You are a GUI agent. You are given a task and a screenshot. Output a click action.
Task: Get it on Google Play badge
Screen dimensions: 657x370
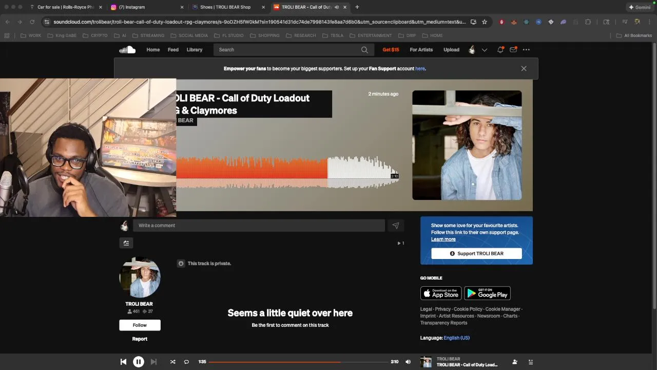(488, 293)
